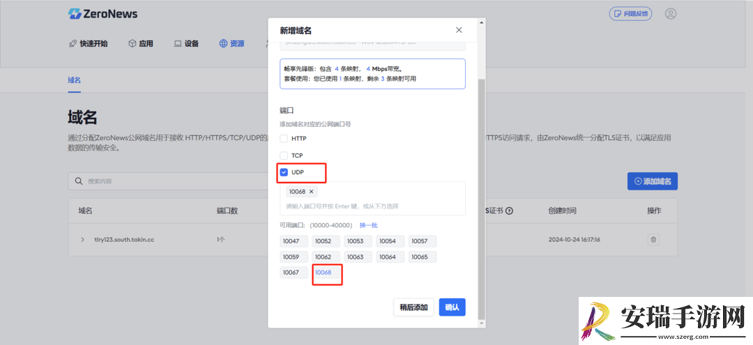The height and width of the screenshot is (345, 753).
Task: Expand the tlry123.south.takin.cc row
Action: coord(82,240)
